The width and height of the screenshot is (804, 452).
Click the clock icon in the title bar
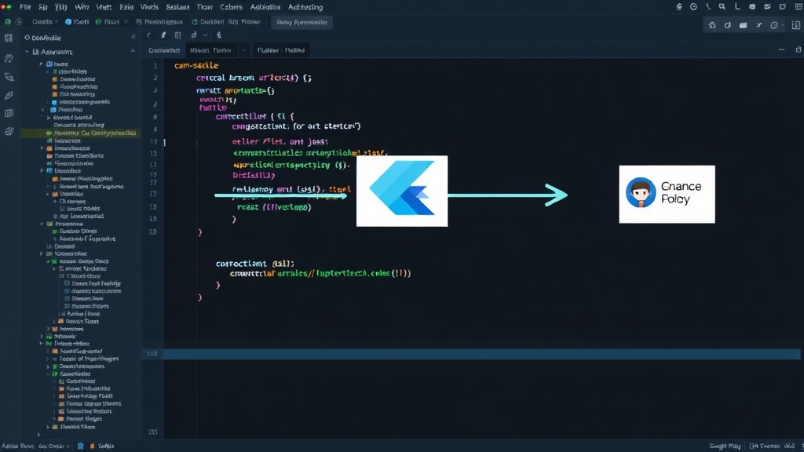(x=694, y=6)
